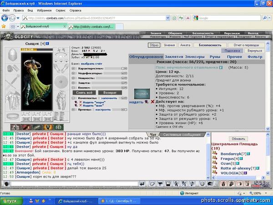Switch to the Заклятия tab

(174, 56)
